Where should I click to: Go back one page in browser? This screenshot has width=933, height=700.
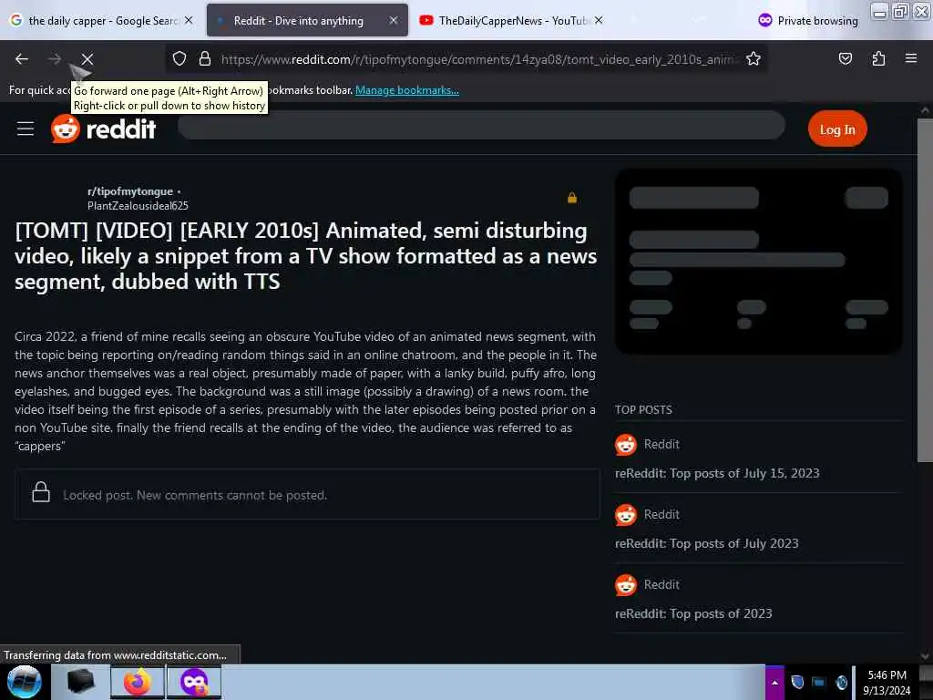pyautogui.click(x=22, y=59)
